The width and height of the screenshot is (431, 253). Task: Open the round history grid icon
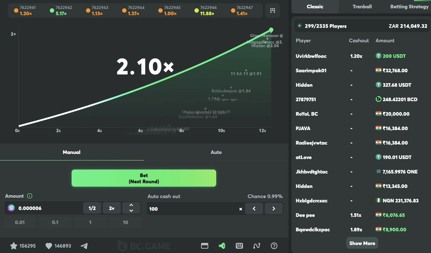click(273, 10)
